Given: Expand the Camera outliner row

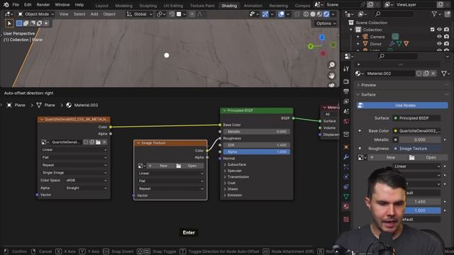Looking at the screenshot, I should [358, 37].
